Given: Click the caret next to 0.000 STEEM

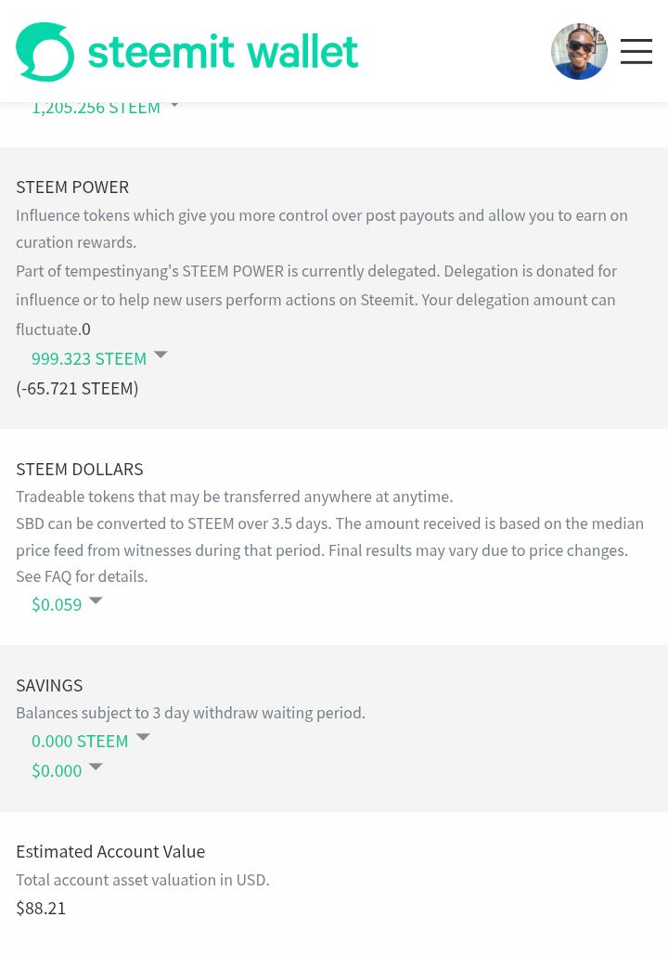Looking at the screenshot, I should tap(143, 737).
